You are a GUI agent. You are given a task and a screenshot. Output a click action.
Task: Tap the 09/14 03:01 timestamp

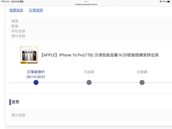click(x=36, y=77)
